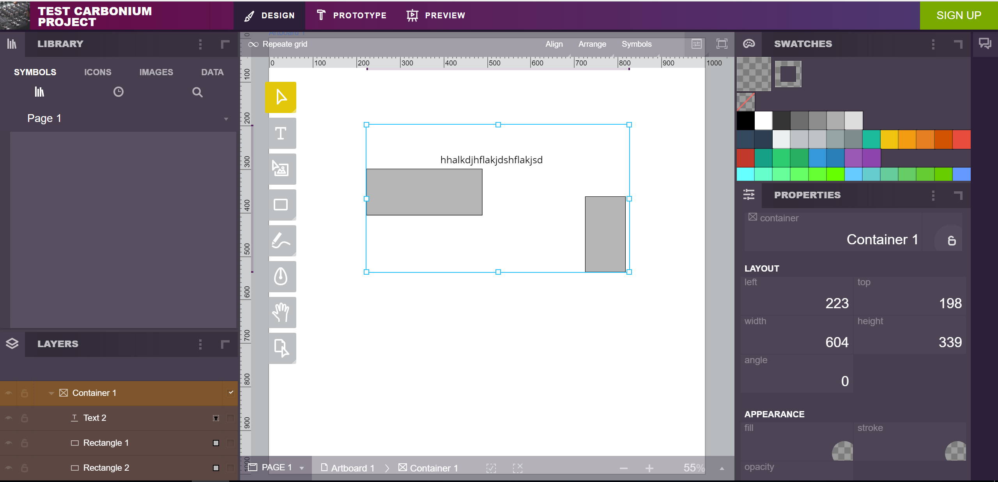Pick the red color swatch
This screenshot has height=482, width=998.
click(x=961, y=139)
